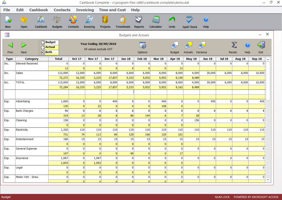Open budget Options gear icon

pos(143,45)
